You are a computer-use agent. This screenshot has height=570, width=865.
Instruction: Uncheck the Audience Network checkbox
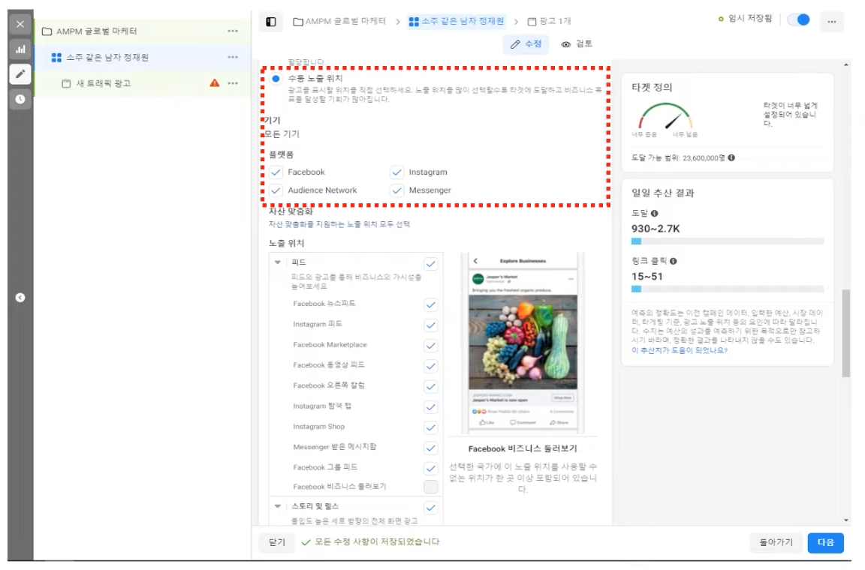[276, 190]
